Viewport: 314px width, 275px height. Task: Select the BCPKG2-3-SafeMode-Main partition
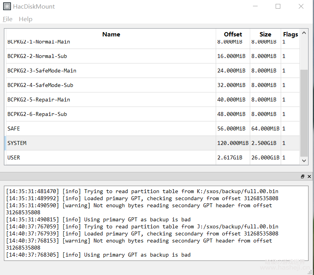(x=111, y=71)
